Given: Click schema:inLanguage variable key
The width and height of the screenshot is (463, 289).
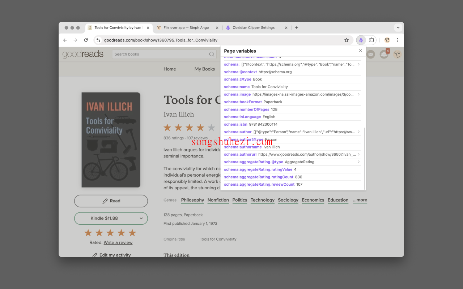Looking at the screenshot, I should (x=242, y=117).
